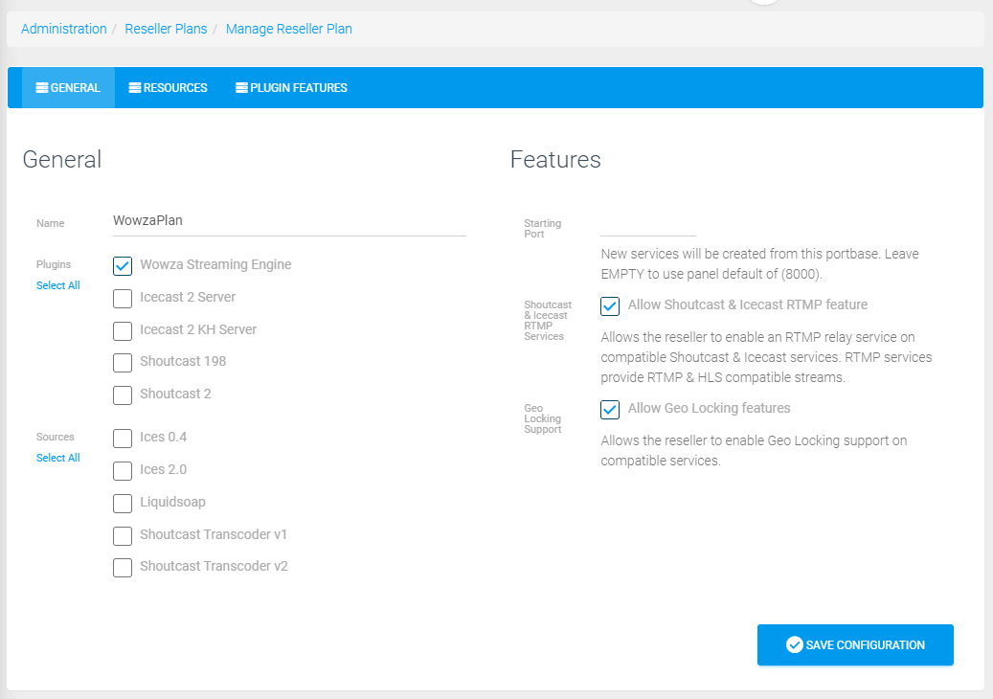Toggle Allow Geo Locking features
This screenshot has height=699, width=993.
coord(610,410)
